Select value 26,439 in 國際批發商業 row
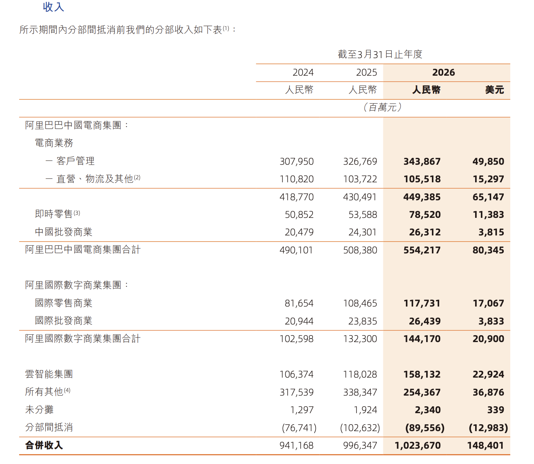The width and height of the screenshot is (534, 464). coord(425,321)
